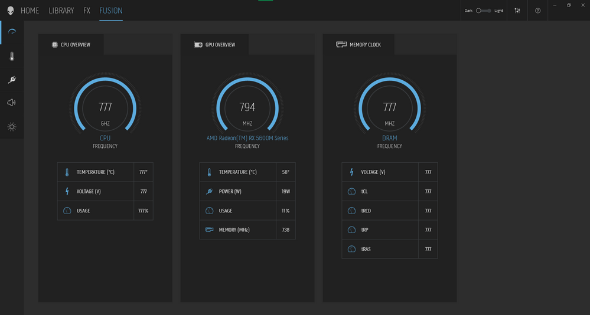Open the FX tab
The image size is (590, 315).
tap(87, 11)
